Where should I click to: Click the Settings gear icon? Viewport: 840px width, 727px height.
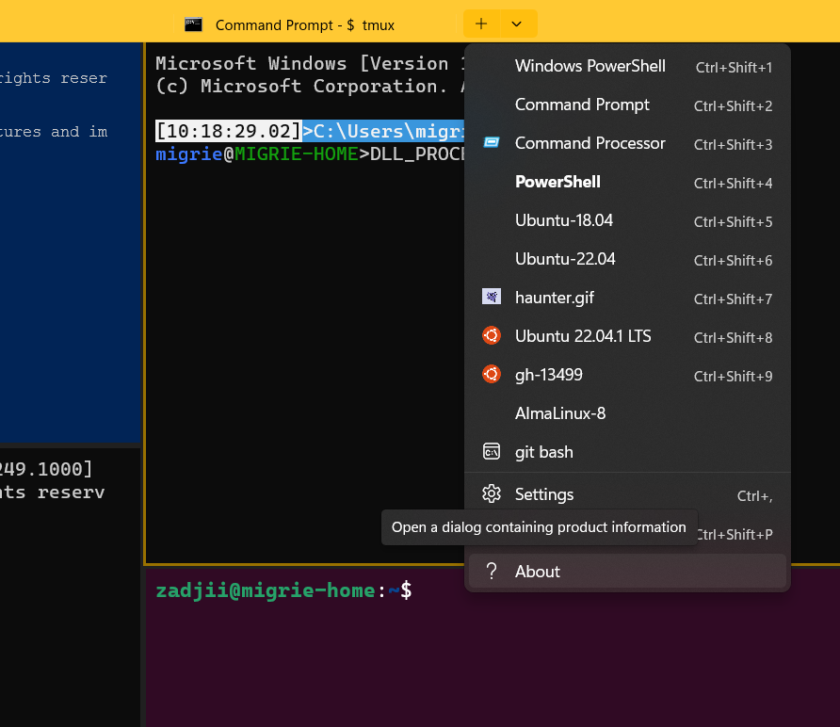pyautogui.click(x=492, y=494)
